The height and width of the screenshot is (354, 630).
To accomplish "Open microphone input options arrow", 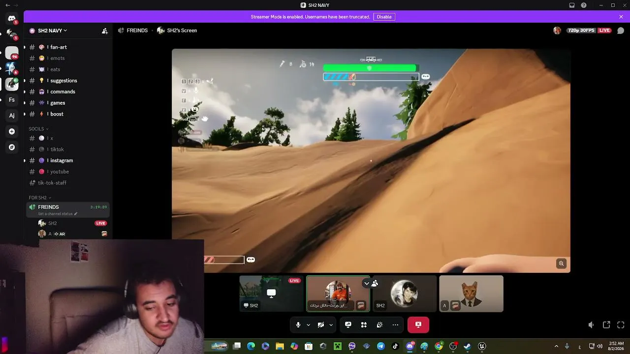I will [x=308, y=324].
